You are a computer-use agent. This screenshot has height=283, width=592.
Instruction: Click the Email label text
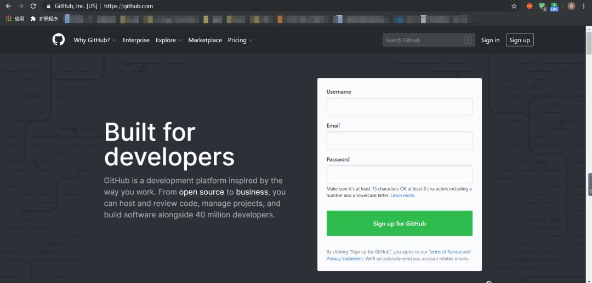(333, 125)
